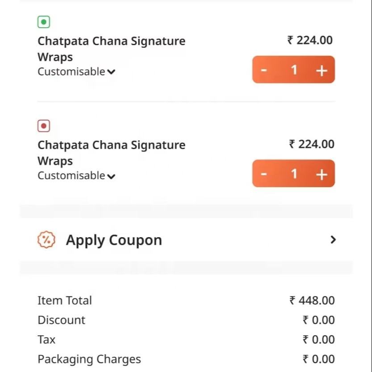Click the Discount row label

[61, 320]
